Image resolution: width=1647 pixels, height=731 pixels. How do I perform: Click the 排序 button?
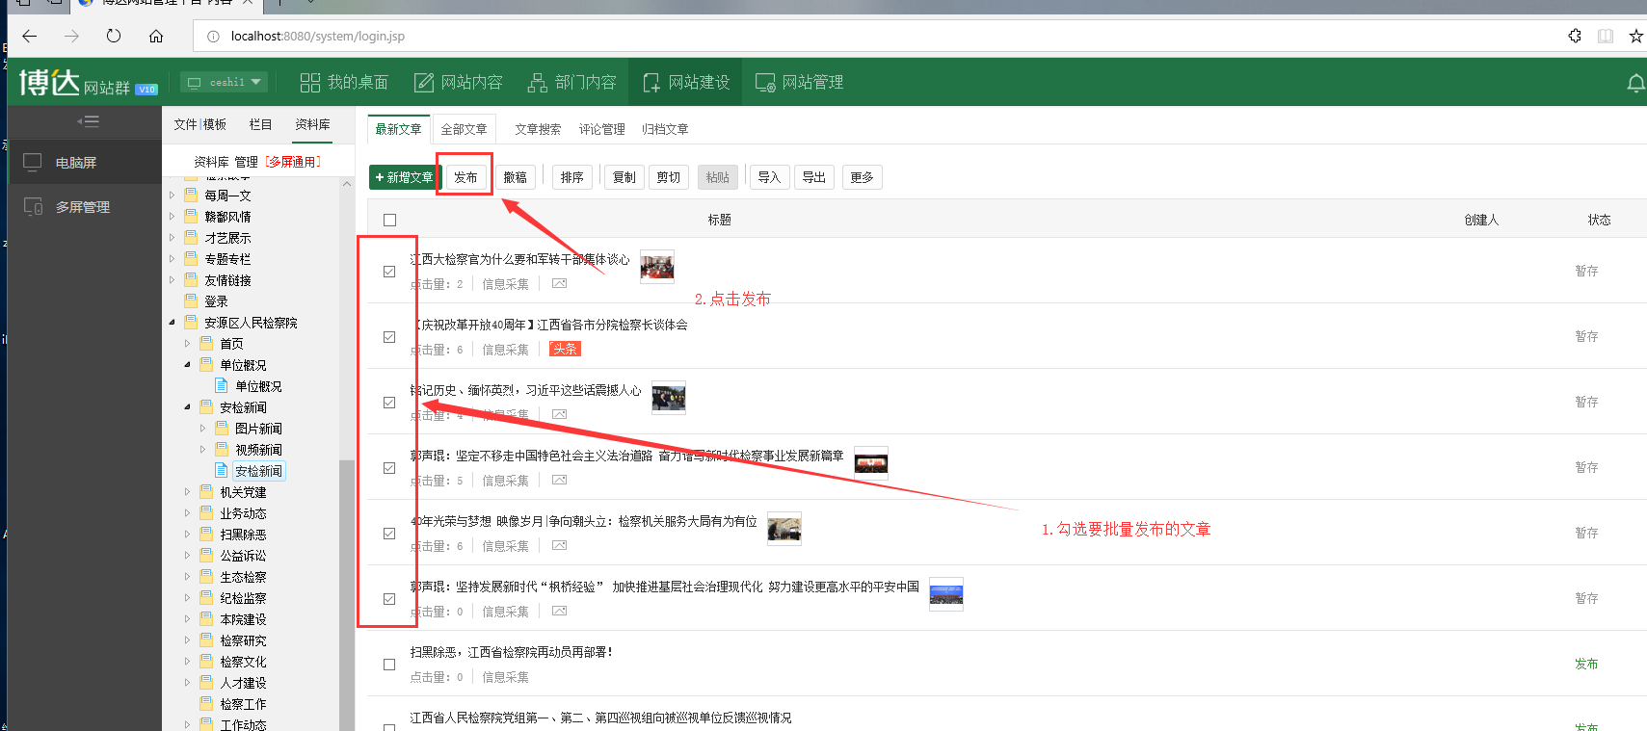coord(572,177)
